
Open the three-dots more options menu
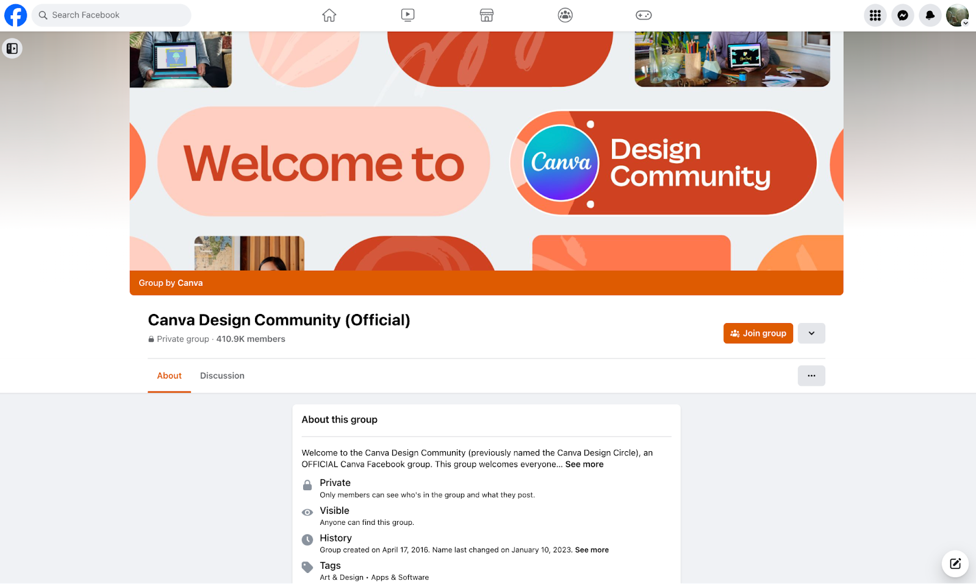[x=811, y=376]
